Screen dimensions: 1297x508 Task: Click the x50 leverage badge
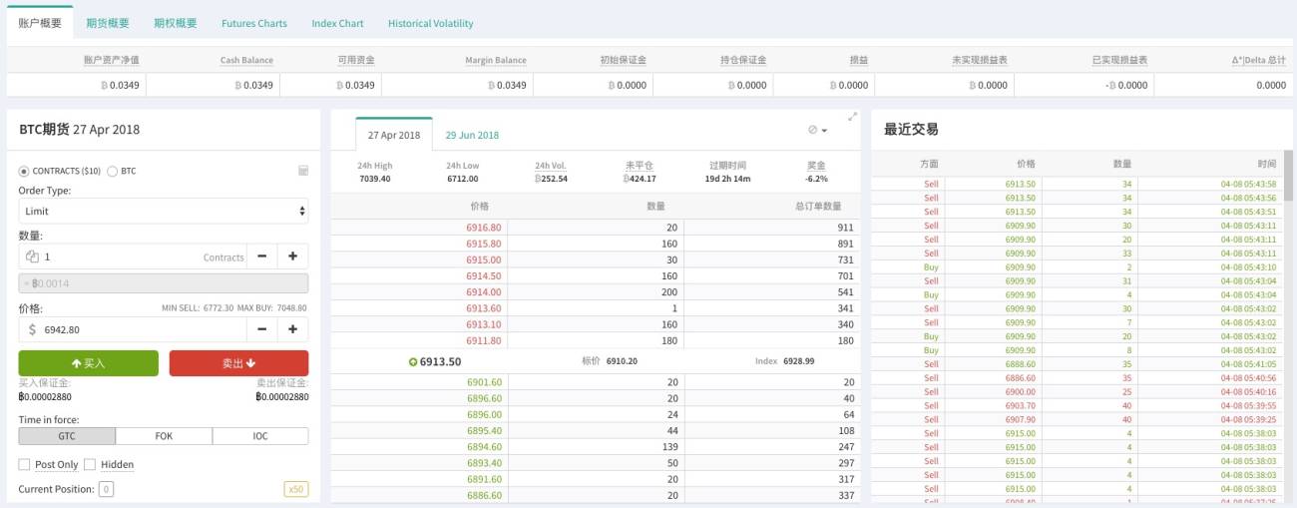point(295,489)
